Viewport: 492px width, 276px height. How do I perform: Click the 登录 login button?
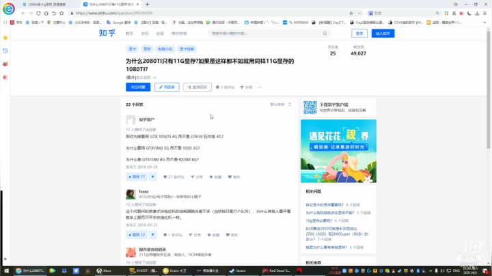click(x=359, y=33)
